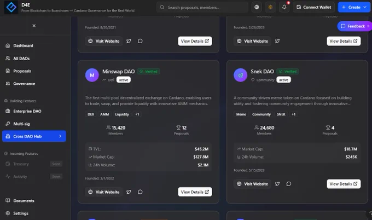View Details on card founded 2/28/2023
Image resolution: width=372 pixels, height=220 pixels.
[x=344, y=41]
